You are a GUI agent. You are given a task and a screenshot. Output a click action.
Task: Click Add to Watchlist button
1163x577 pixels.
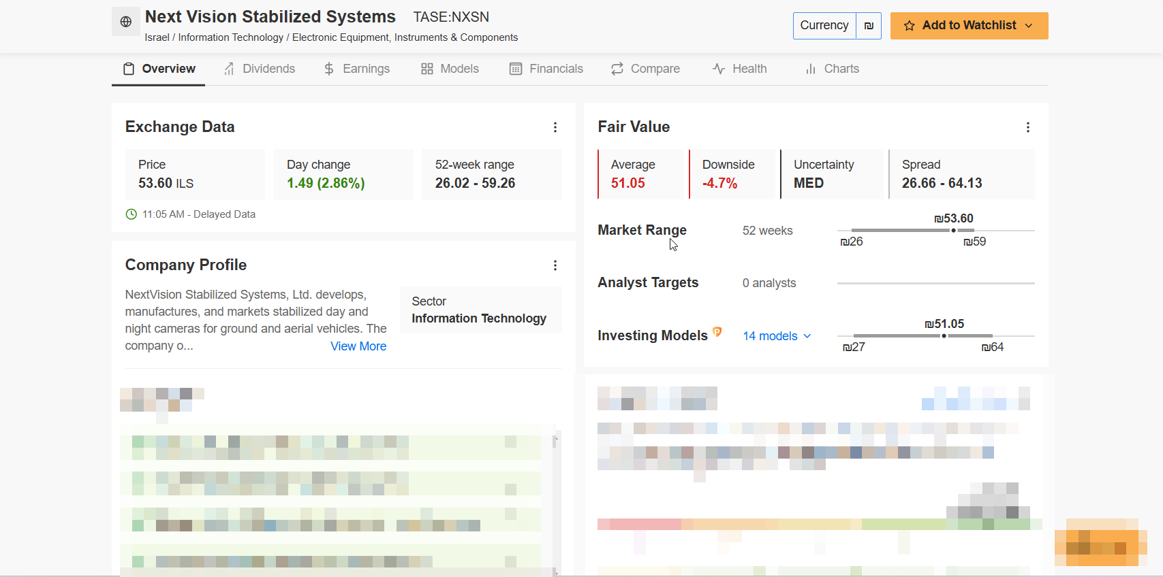coord(969,26)
